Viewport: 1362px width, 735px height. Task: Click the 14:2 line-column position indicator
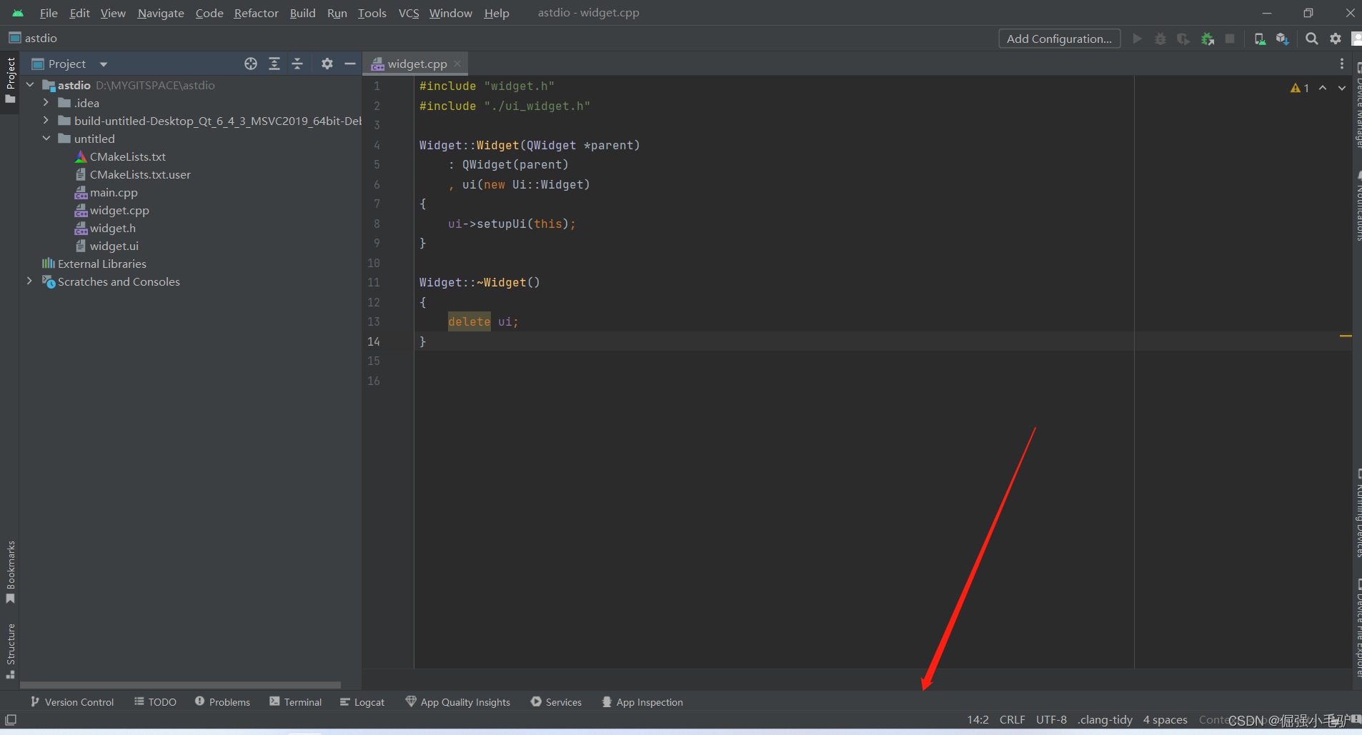[978, 719]
